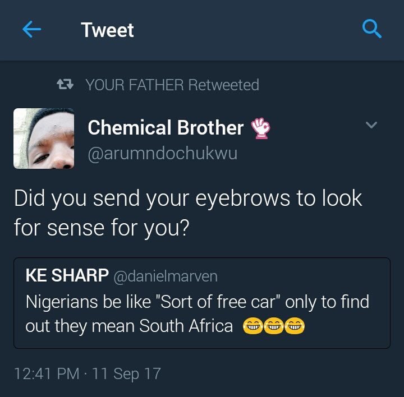
Task: Click the 12:41 PM timestamp
Action: coord(46,373)
